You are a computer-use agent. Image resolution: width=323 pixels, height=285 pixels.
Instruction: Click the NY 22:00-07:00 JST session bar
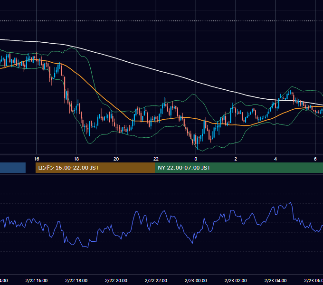pyautogui.click(x=239, y=168)
